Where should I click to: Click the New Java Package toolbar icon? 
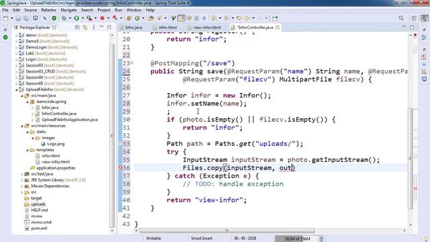pos(129,18)
